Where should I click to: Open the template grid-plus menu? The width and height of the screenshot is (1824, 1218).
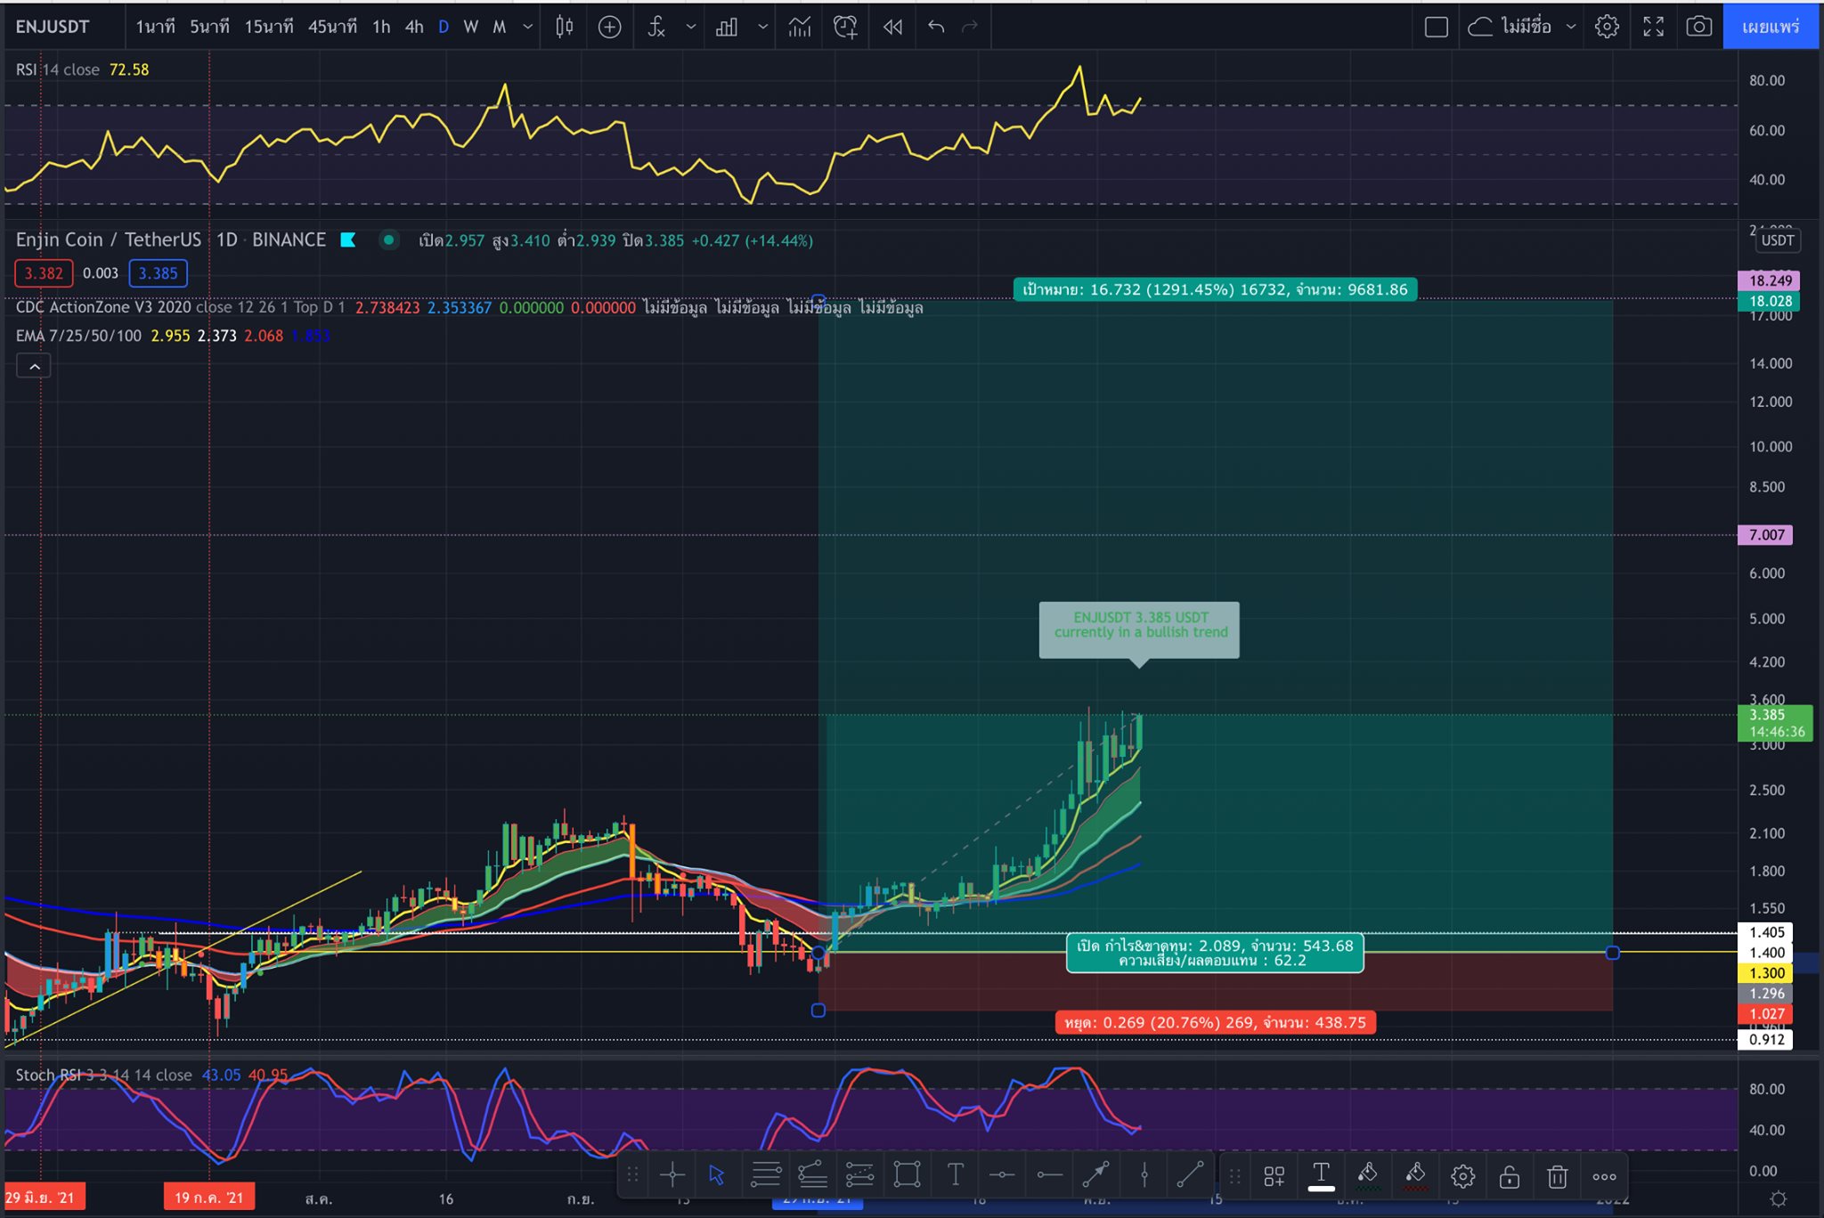1274,1177
